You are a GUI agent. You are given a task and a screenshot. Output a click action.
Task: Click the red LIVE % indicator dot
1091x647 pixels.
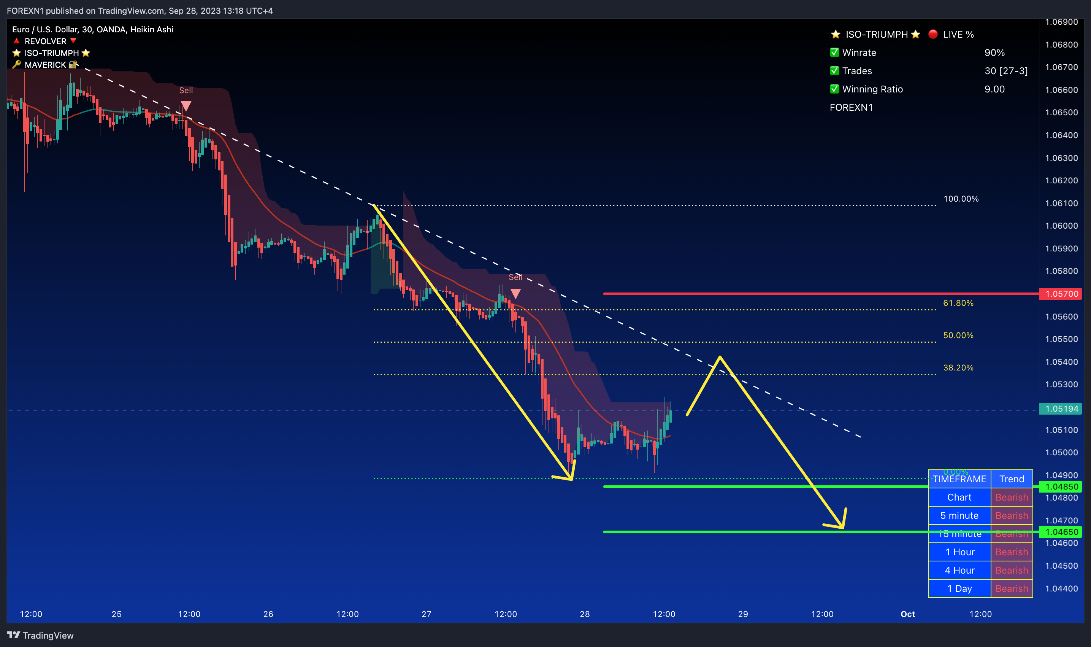933,34
